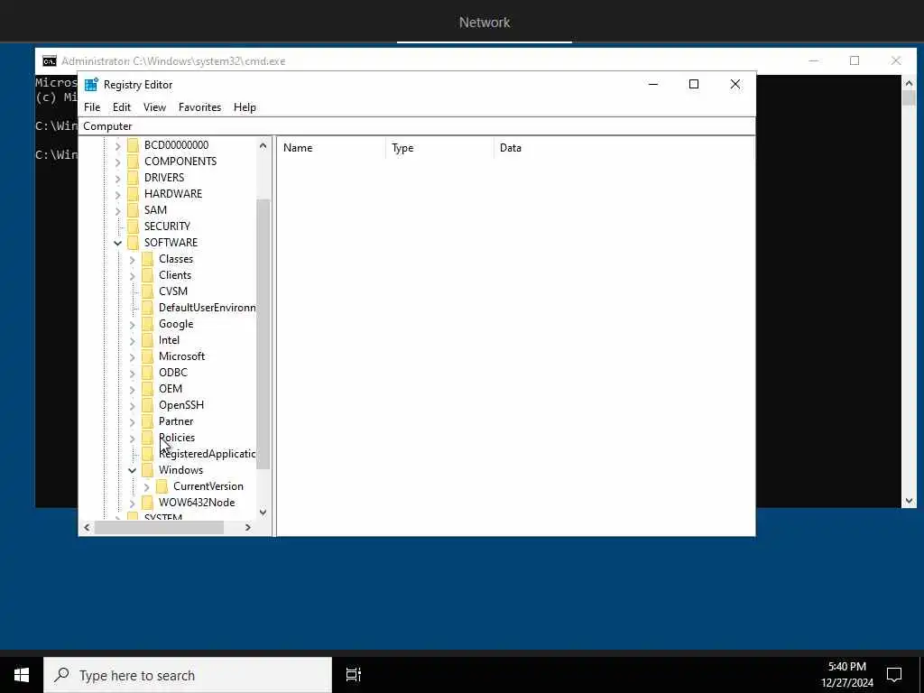924x693 pixels.
Task: Collapse the Windows key
Action: point(132,469)
